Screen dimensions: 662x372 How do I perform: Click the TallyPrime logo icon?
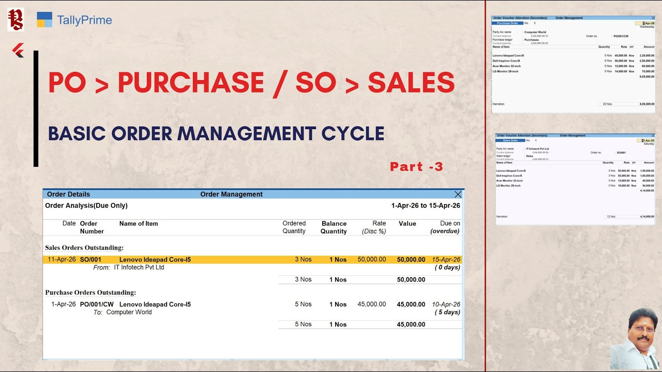coord(44,20)
